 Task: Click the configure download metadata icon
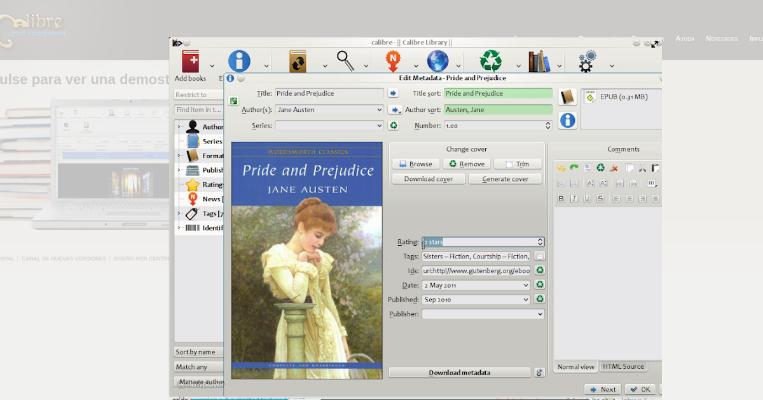(x=540, y=373)
